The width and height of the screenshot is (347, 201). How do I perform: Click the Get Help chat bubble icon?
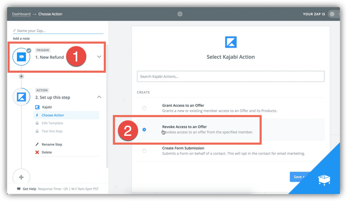click(x=19, y=189)
